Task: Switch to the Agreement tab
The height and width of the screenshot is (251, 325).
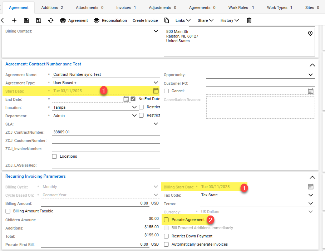Action: point(19,8)
